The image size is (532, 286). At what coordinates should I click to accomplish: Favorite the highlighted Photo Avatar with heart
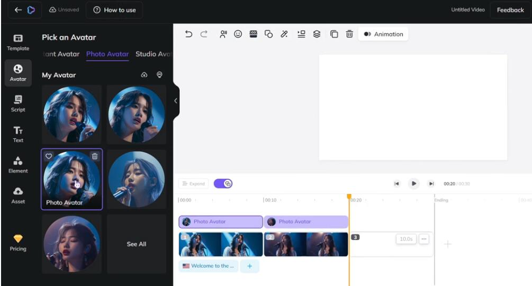49,156
